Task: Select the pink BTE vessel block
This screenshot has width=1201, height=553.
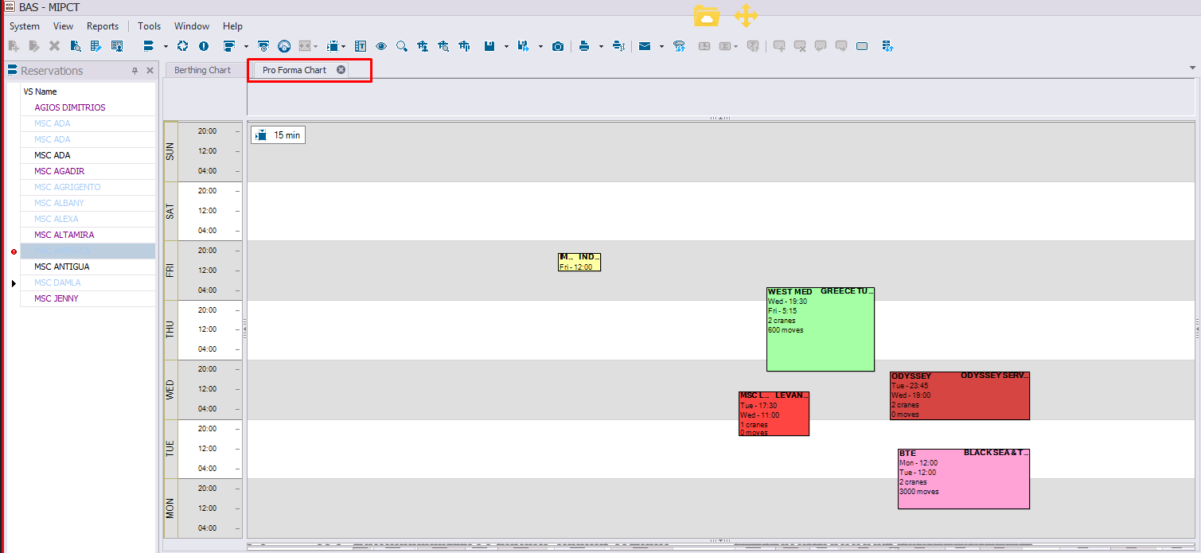Action: [964, 478]
